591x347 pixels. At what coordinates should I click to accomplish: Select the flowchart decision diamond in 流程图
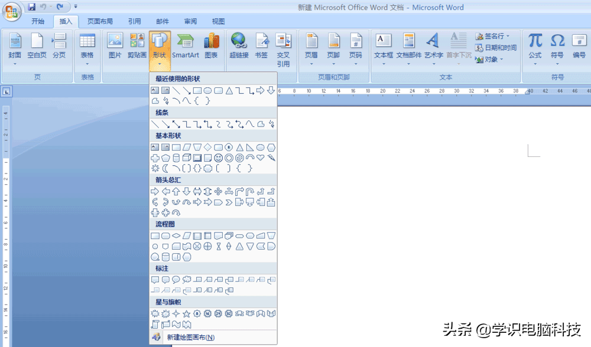[x=176, y=235]
